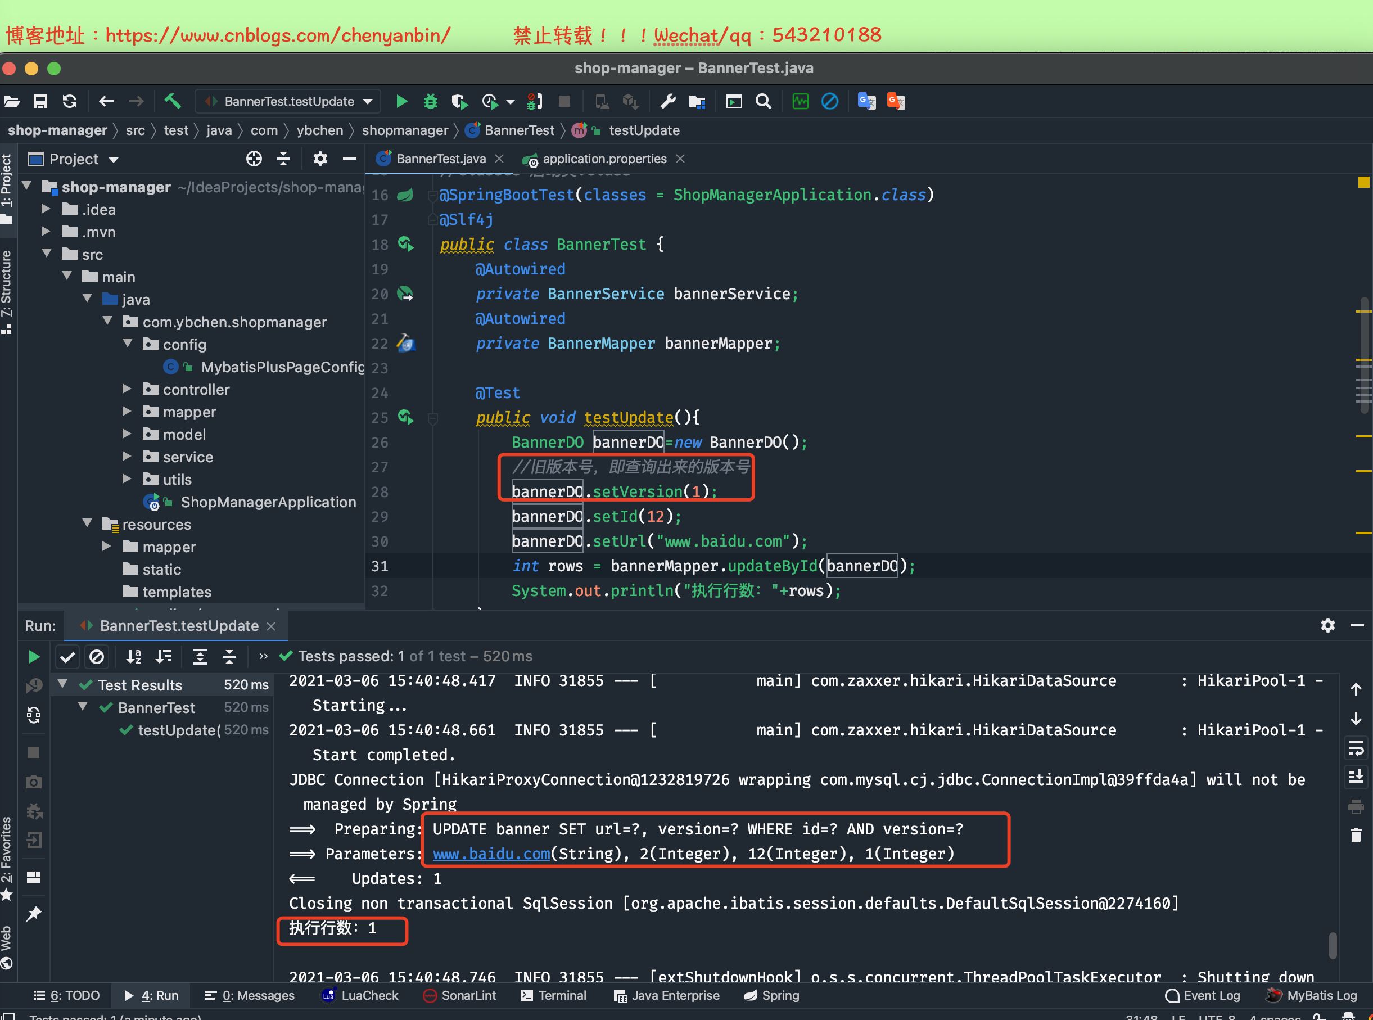Select shopmanager in the breadcrumb bar
Screen dimensions: 1373x1020
[405, 130]
